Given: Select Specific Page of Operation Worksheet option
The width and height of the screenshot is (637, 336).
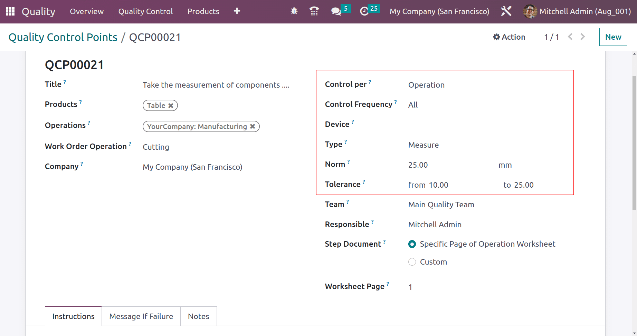Looking at the screenshot, I should pyautogui.click(x=412, y=244).
